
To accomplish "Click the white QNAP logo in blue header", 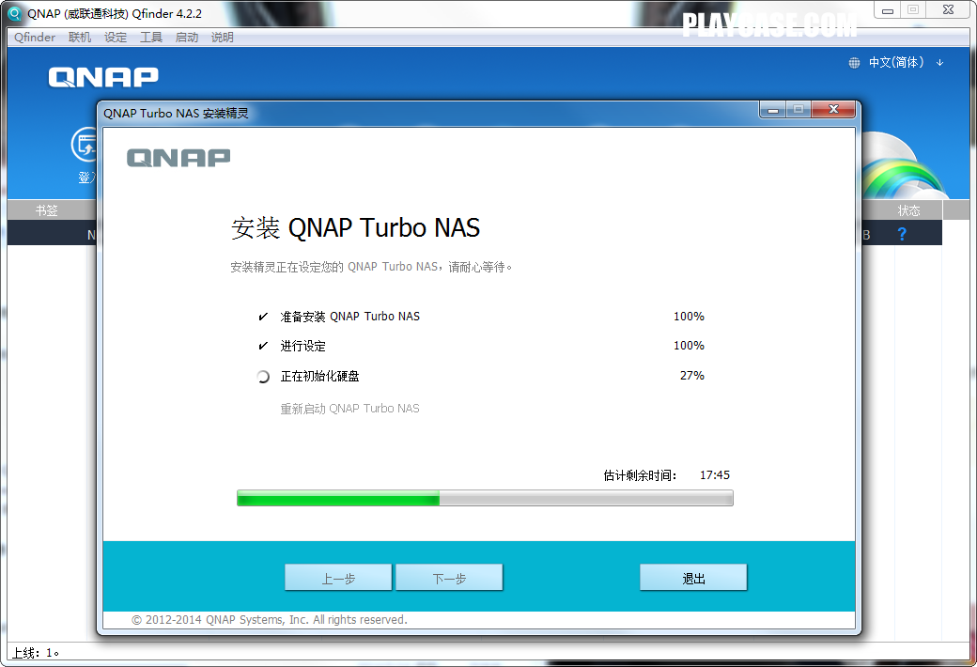I will 103,77.
